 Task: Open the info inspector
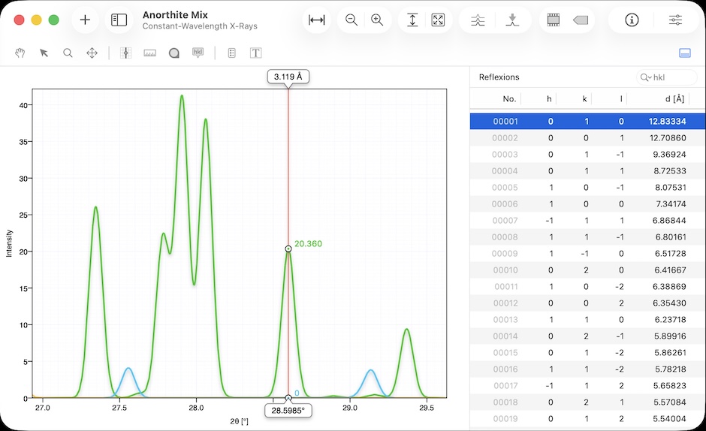(x=632, y=20)
